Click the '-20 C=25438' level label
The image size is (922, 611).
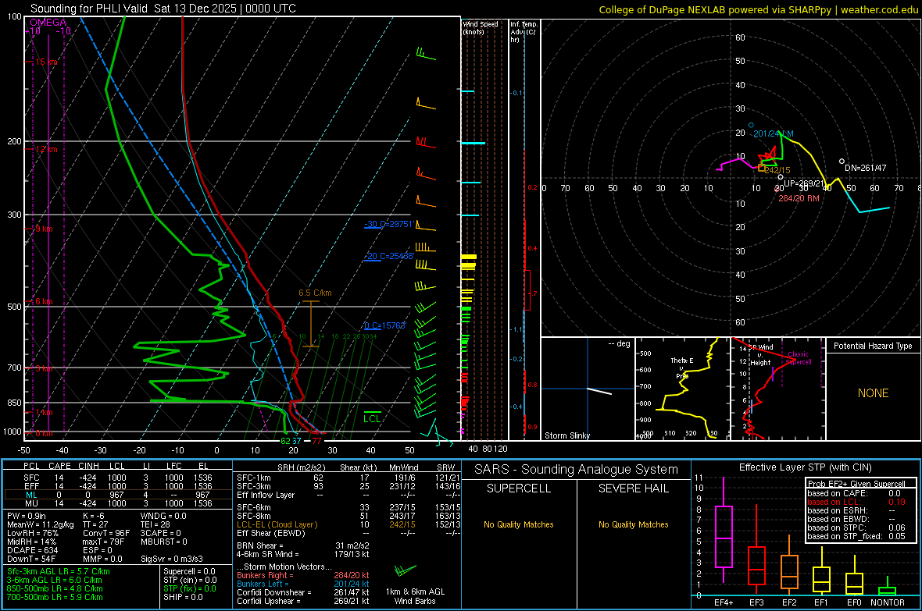(388, 256)
